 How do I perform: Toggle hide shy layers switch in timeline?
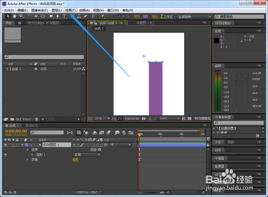click(95, 132)
